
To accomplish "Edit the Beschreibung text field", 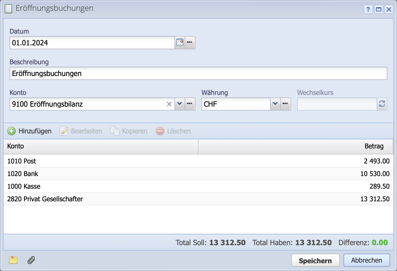I will click(198, 73).
